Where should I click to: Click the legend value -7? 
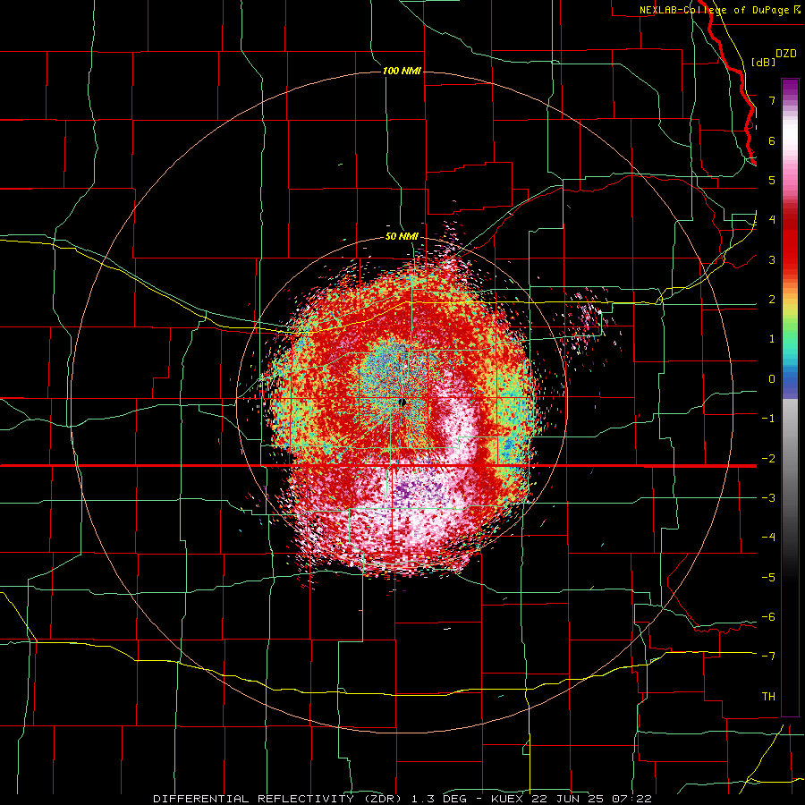coord(768,657)
